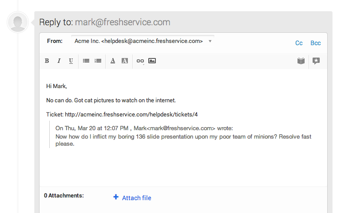Screen dimensions: 353x213
Task: Add a Cc recipient
Action: point(299,43)
